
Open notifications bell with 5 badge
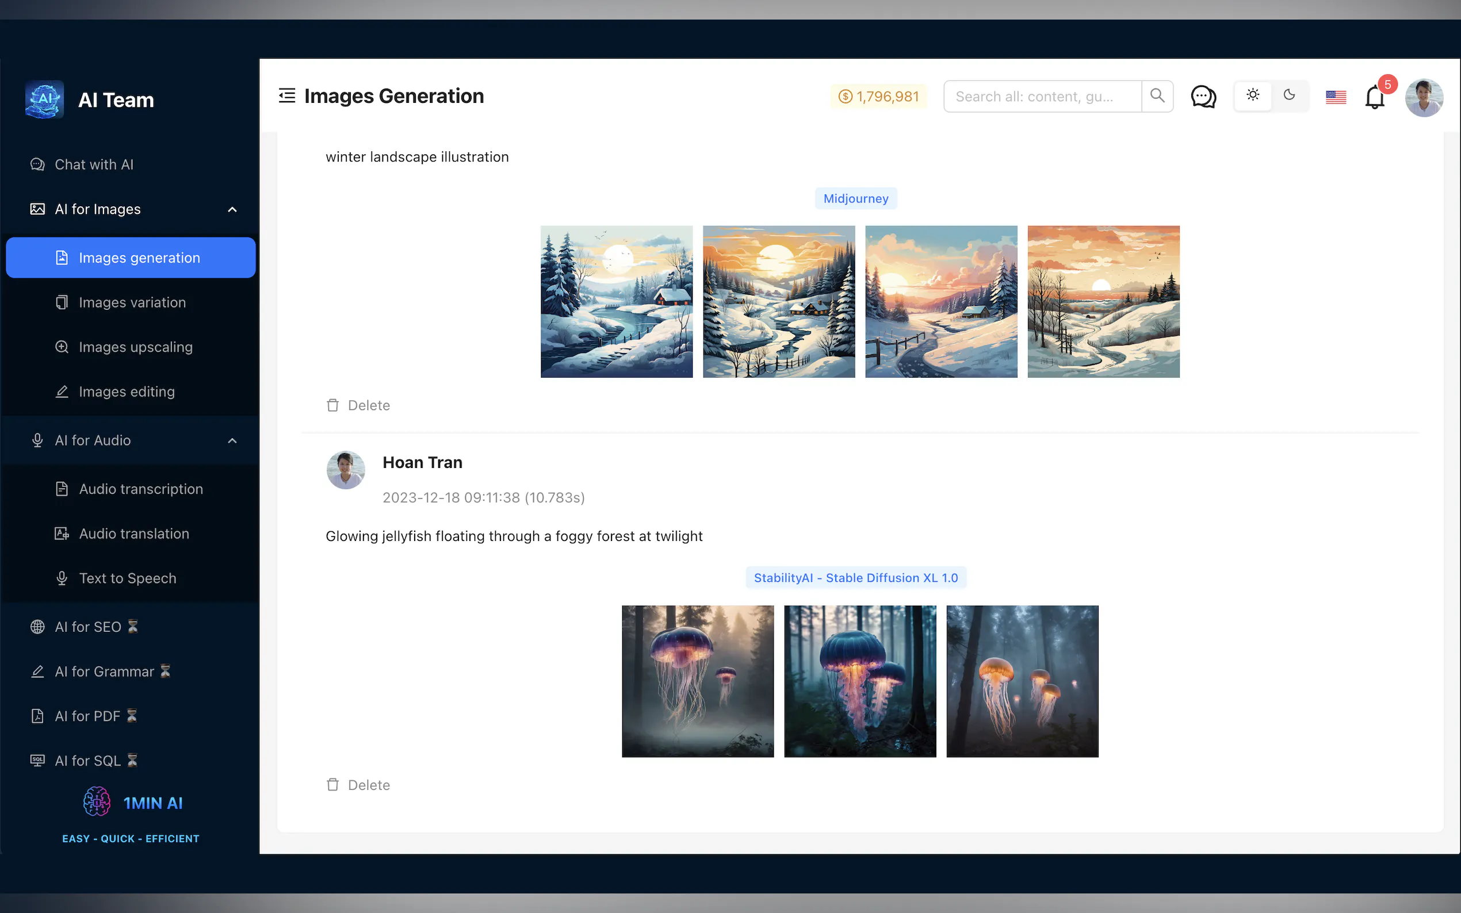1375,97
